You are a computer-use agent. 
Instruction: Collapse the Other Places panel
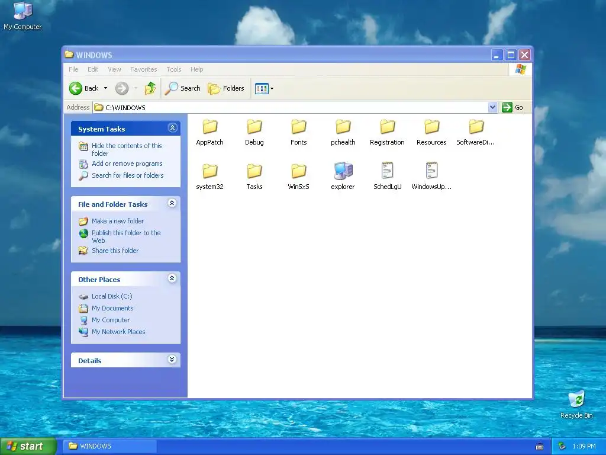click(172, 278)
